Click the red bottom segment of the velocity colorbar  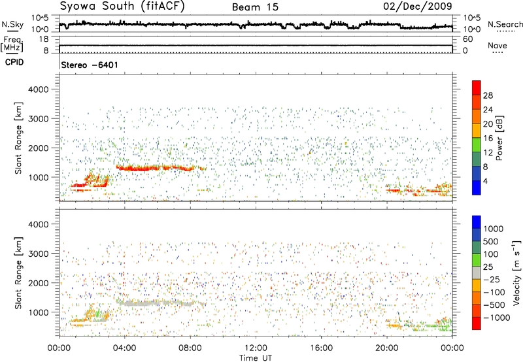tap(477, 323)
